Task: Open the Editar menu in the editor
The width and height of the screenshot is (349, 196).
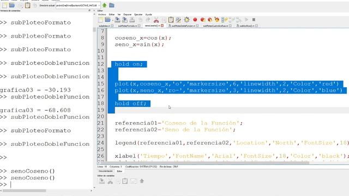Action: point(112,15)
